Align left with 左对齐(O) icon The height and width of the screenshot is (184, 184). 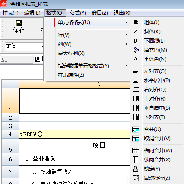[136, 71]
